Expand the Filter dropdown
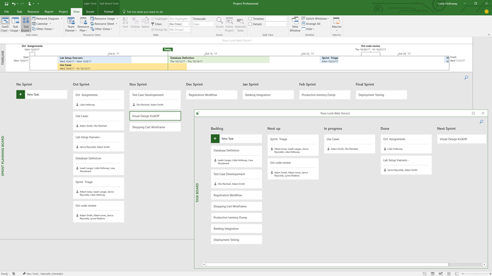The image size is (492, 276). (x=189, y=24)
